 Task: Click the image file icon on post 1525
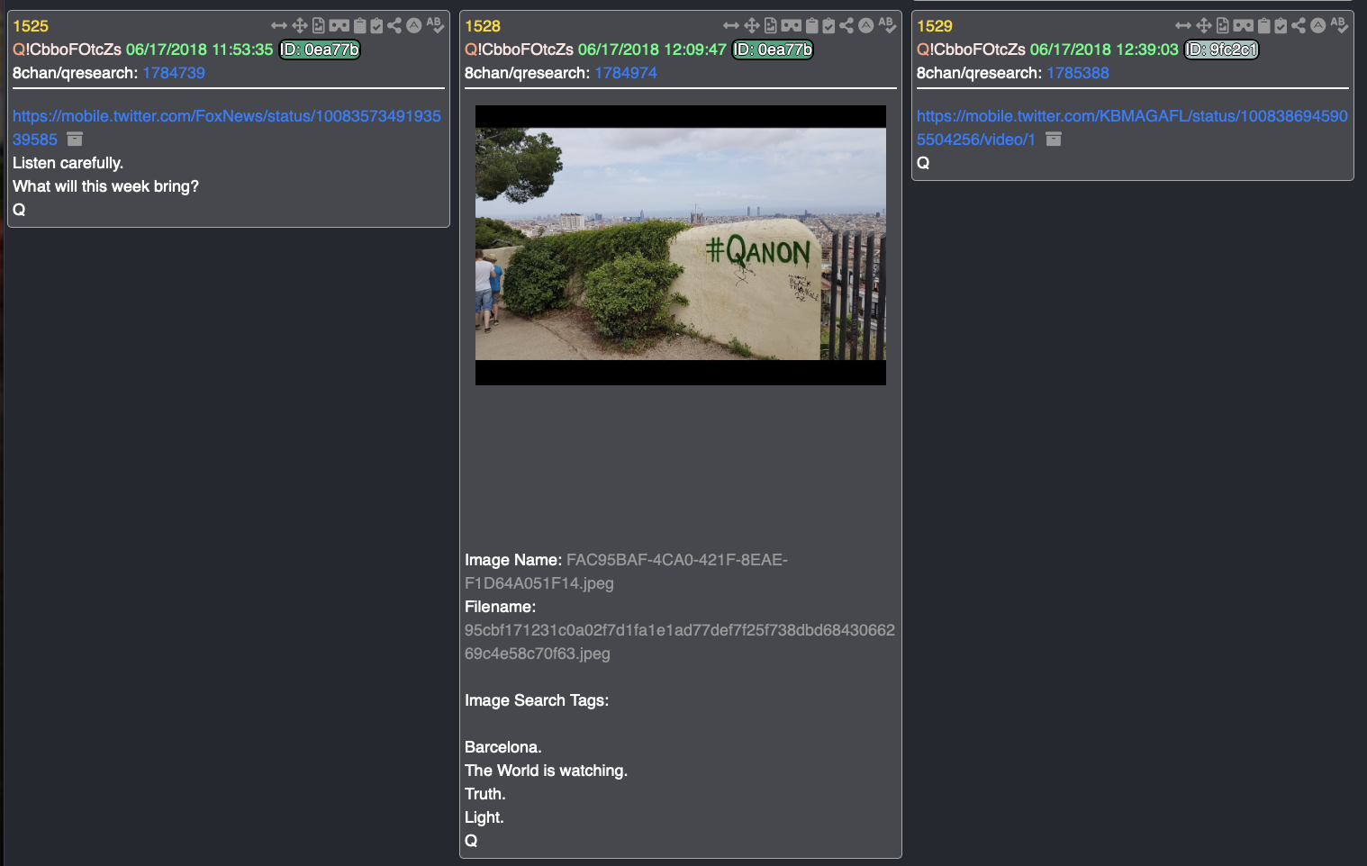click(319, 26)
